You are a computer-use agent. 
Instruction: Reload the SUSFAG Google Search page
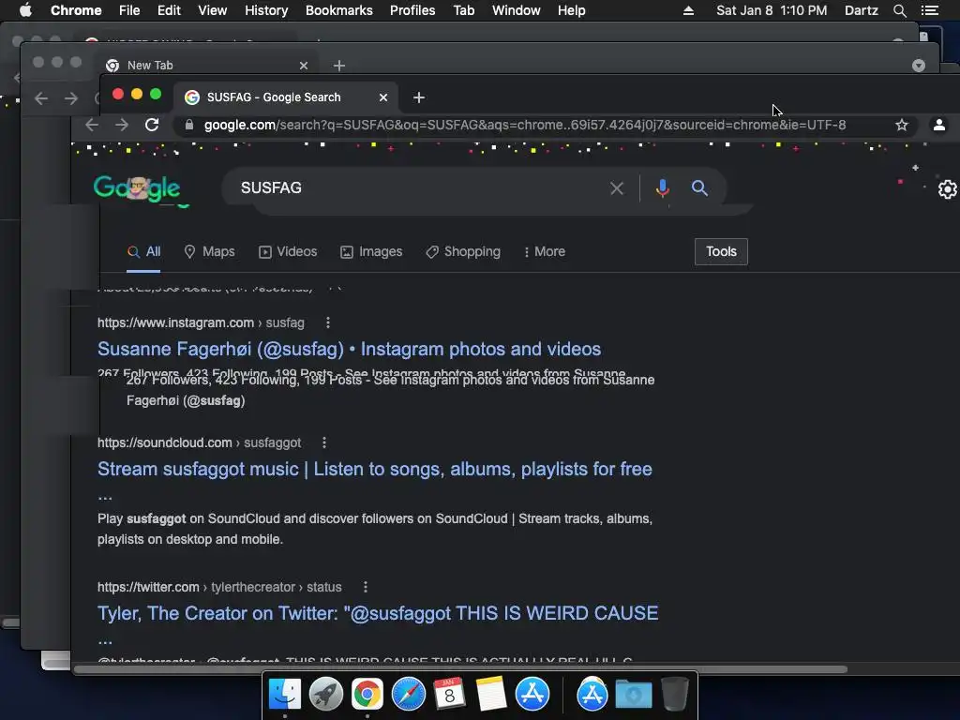pyautogui.click(x=152, y=125)
